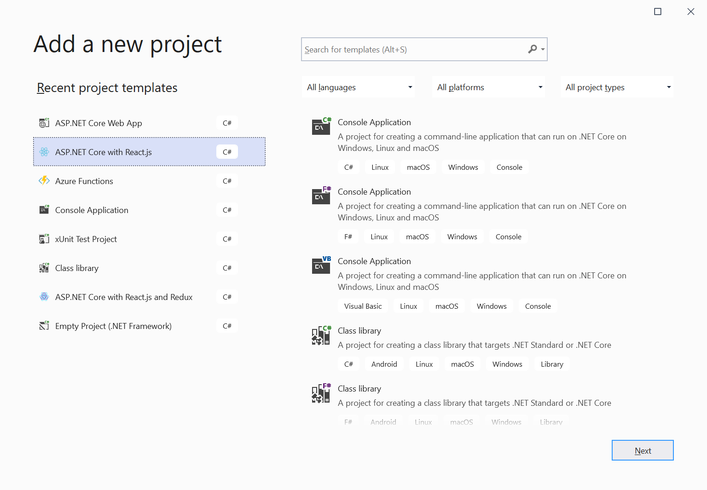This screenshot has height=490, width=707.
Task: Select the Console Application recent template
Action: (92, 210)
